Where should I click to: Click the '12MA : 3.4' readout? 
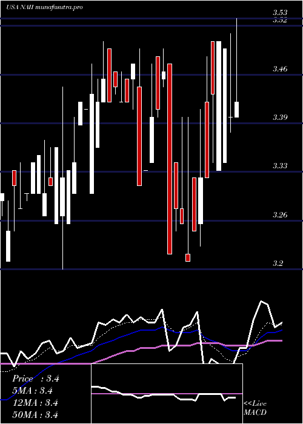tap(35, 403)
